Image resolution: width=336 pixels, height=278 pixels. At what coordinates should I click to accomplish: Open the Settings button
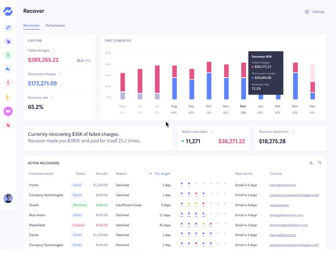click(x=314, y=12)
